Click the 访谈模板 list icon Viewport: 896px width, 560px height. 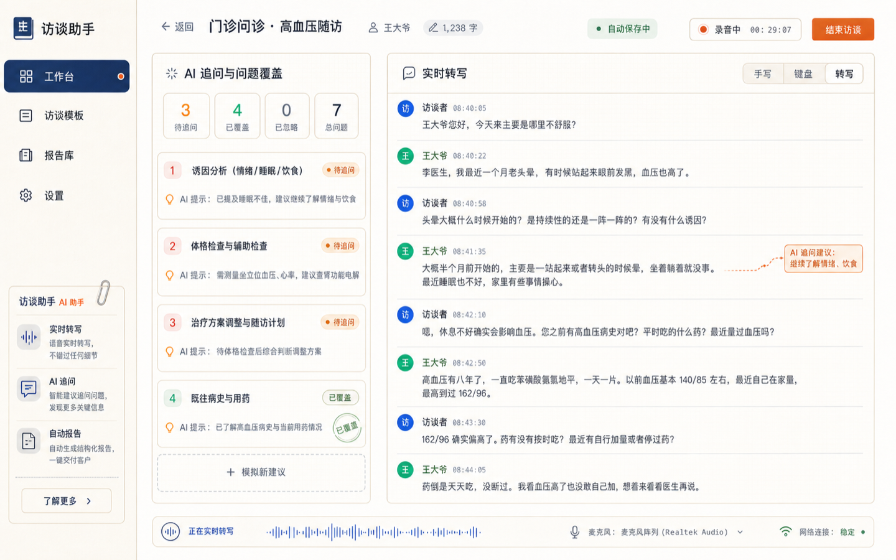26,116
